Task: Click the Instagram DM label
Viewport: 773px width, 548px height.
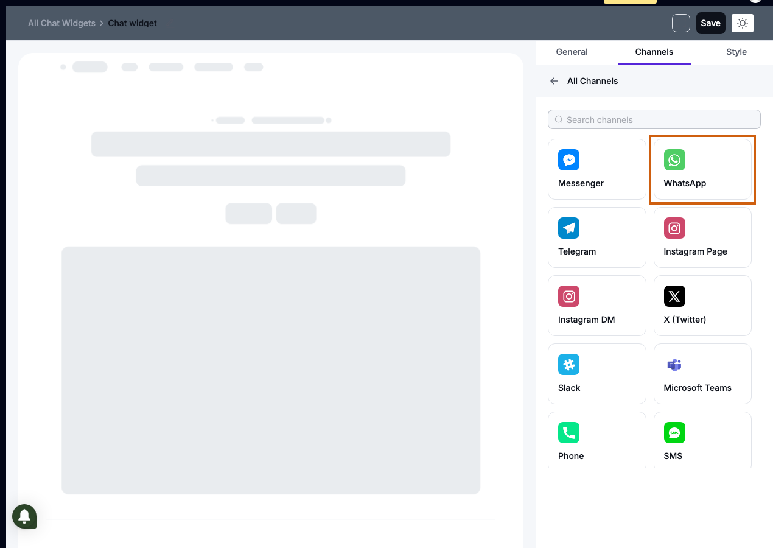Action: point(586,320)
